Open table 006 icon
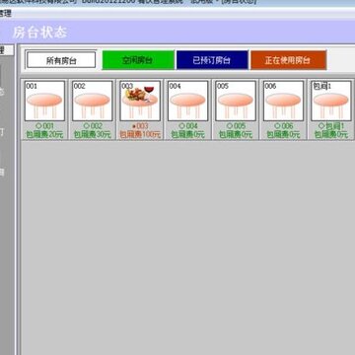Viewport: 355px width, 355px height. point(283,101)
